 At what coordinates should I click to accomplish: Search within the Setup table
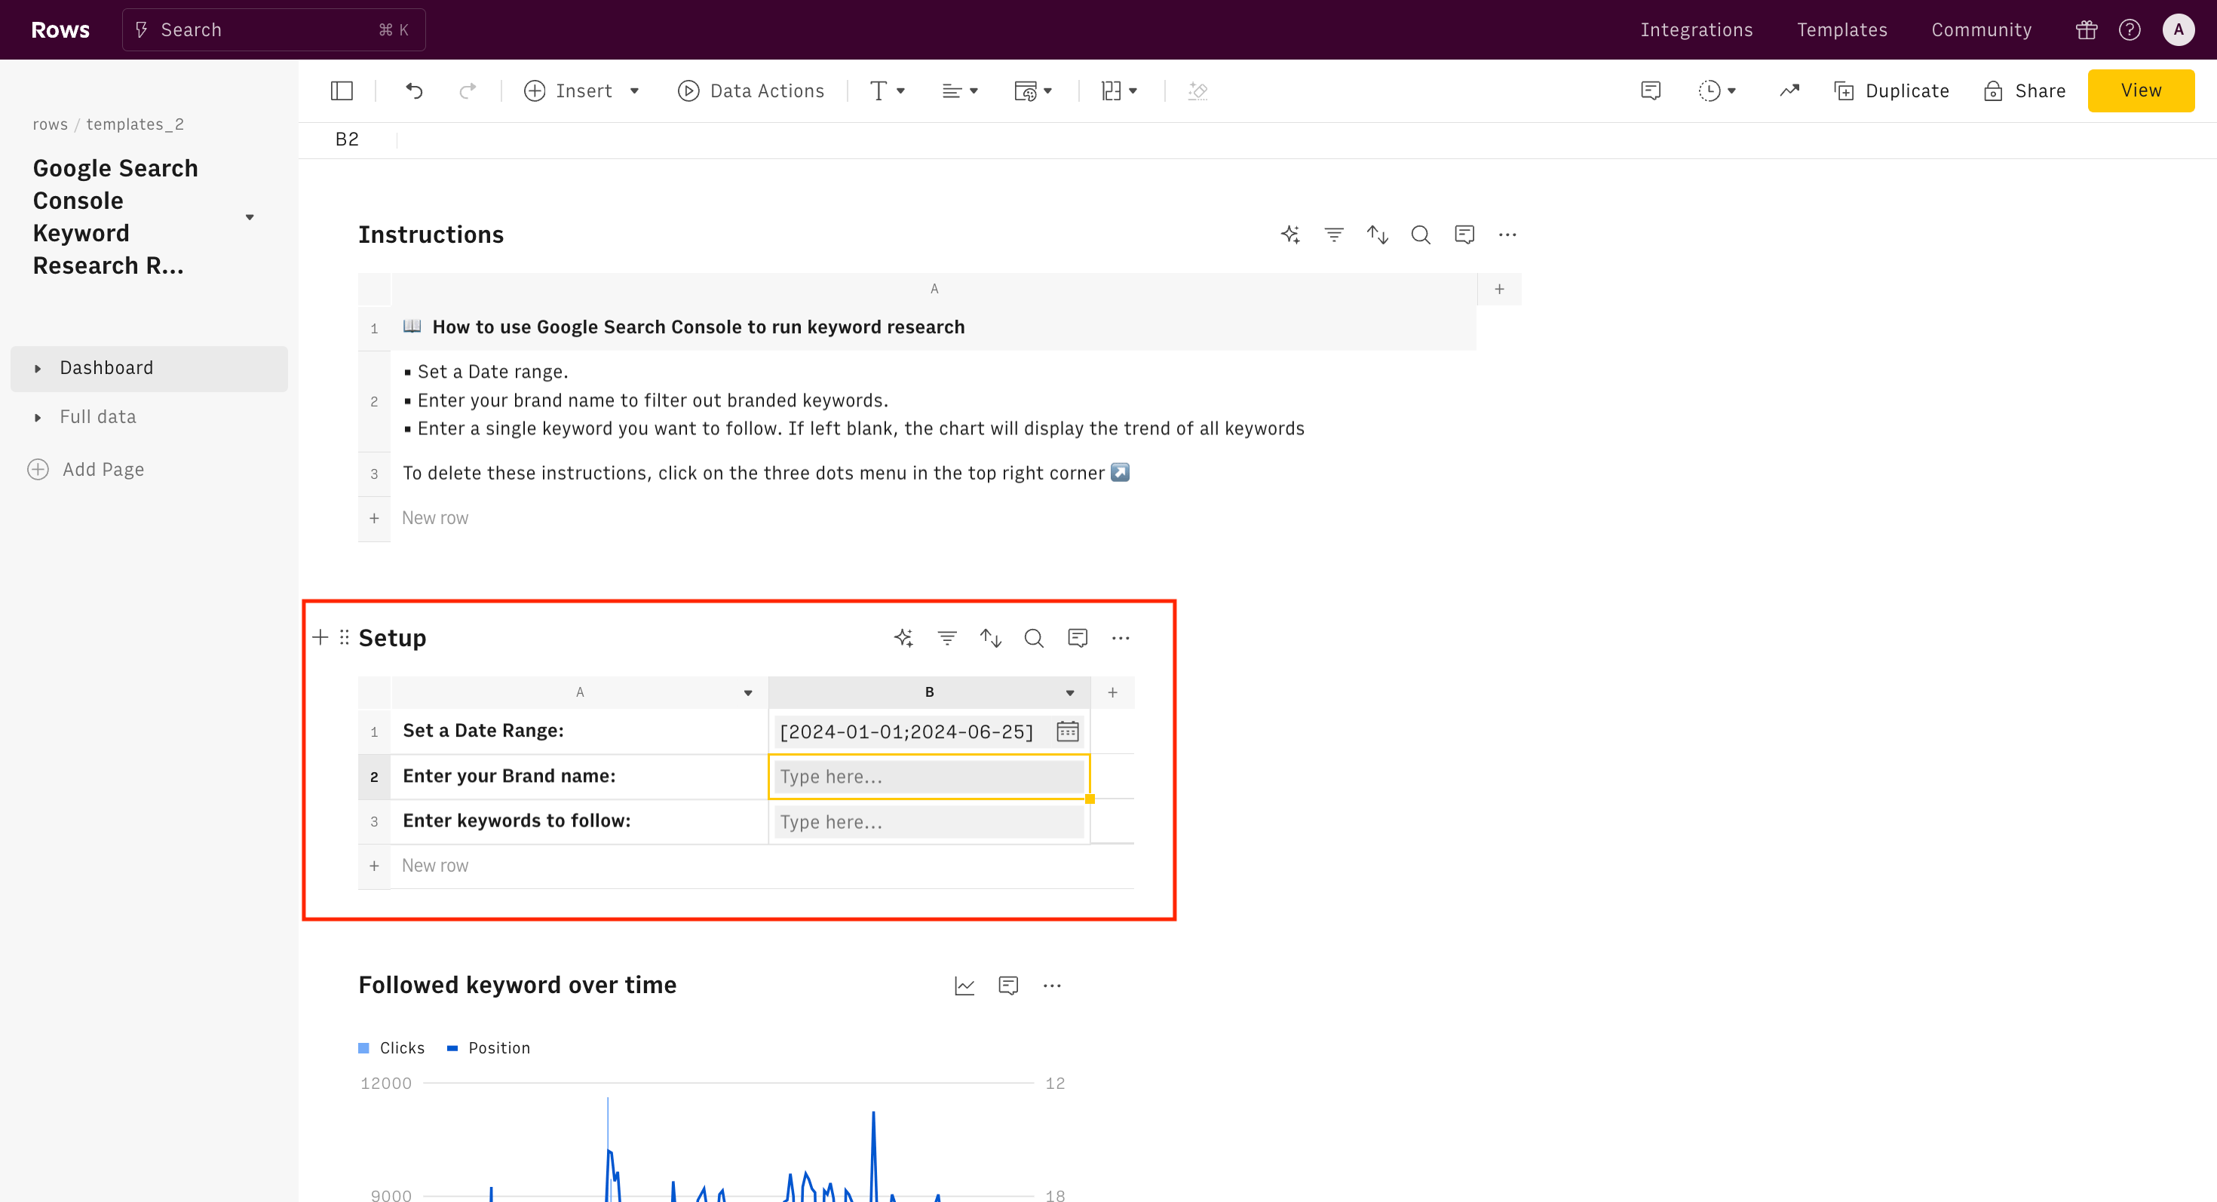[x=1034, y=637]
